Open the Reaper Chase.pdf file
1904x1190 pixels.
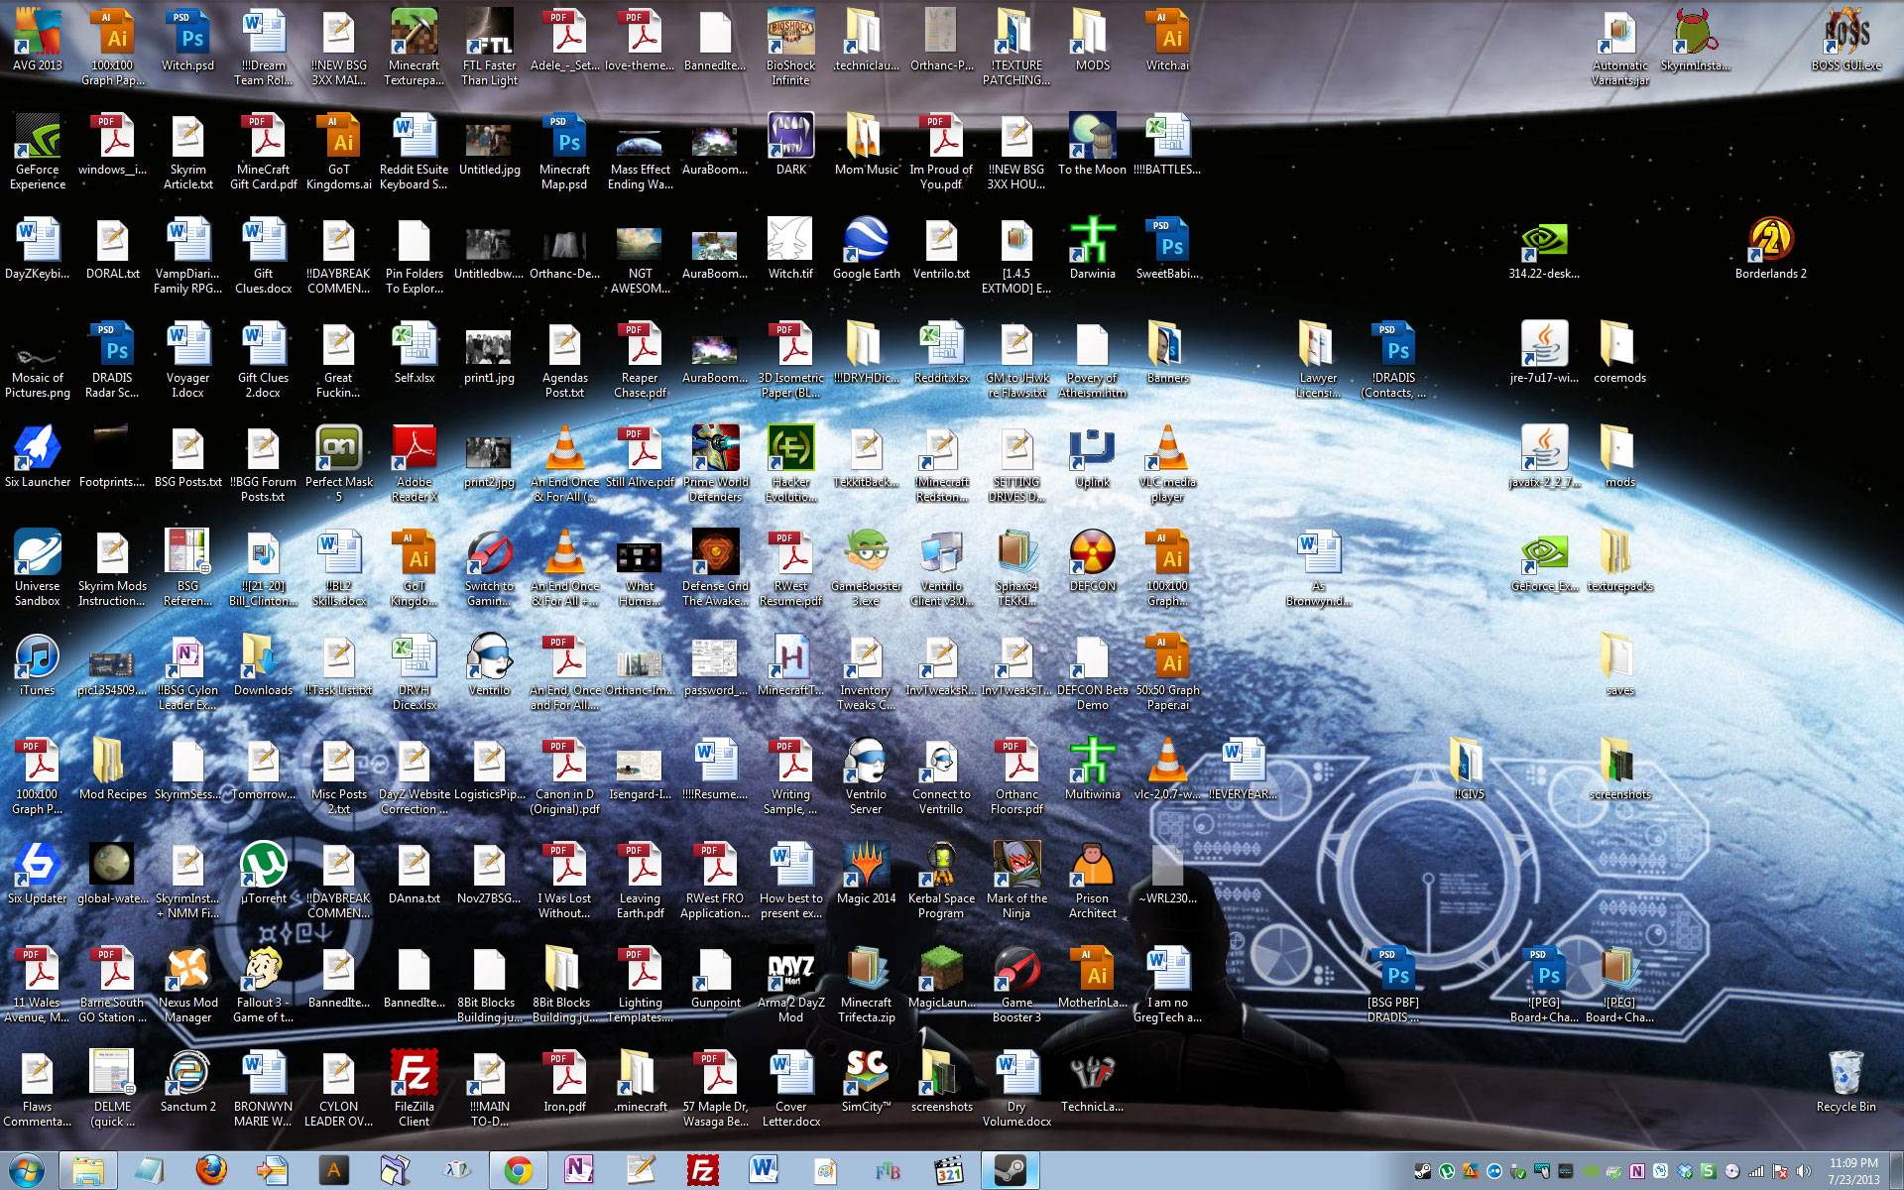tap(640, 359)
